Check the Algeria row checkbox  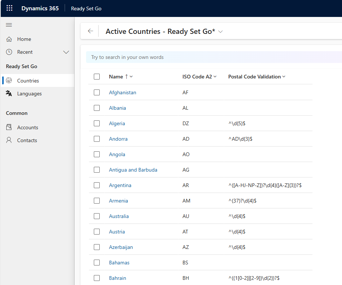(97, 123)
